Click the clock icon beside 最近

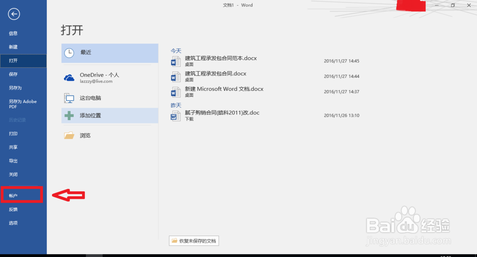69,53
